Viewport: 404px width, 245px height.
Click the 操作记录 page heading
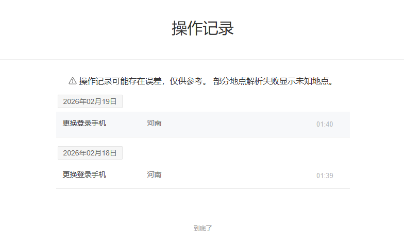(203, 28)
